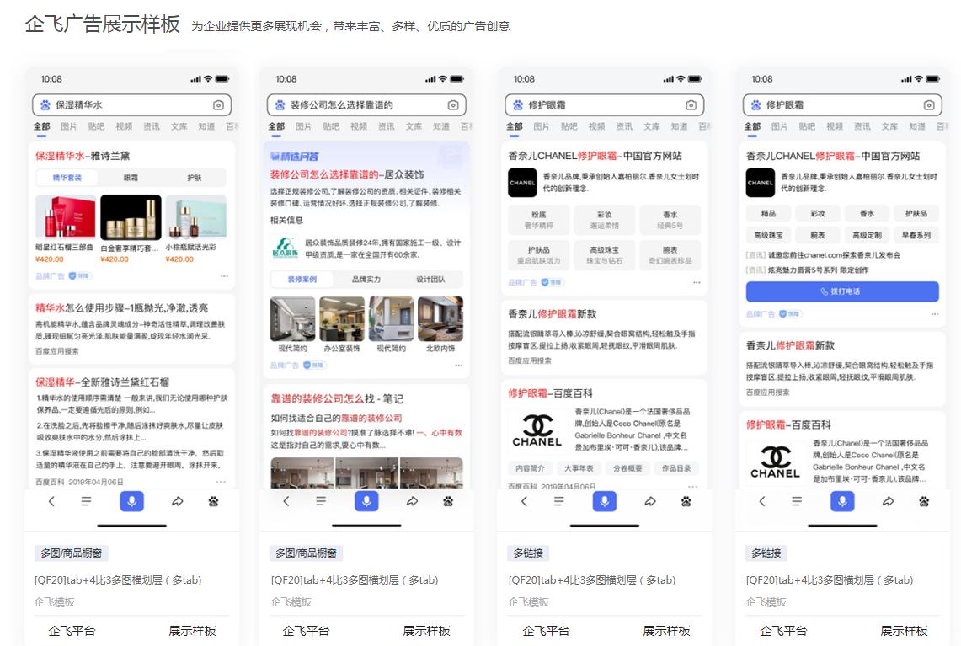
Task: Click 展示样板 below the 保湿精华水 phone
Action: coord(192,631)
